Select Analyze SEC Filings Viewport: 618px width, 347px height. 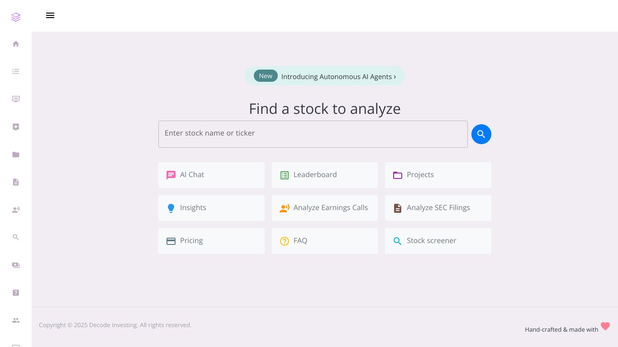tap(438, 208)
